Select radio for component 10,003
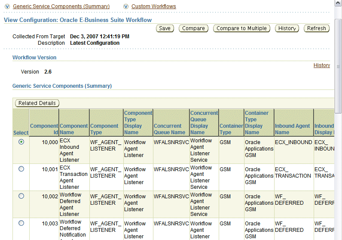 [21, 223]
